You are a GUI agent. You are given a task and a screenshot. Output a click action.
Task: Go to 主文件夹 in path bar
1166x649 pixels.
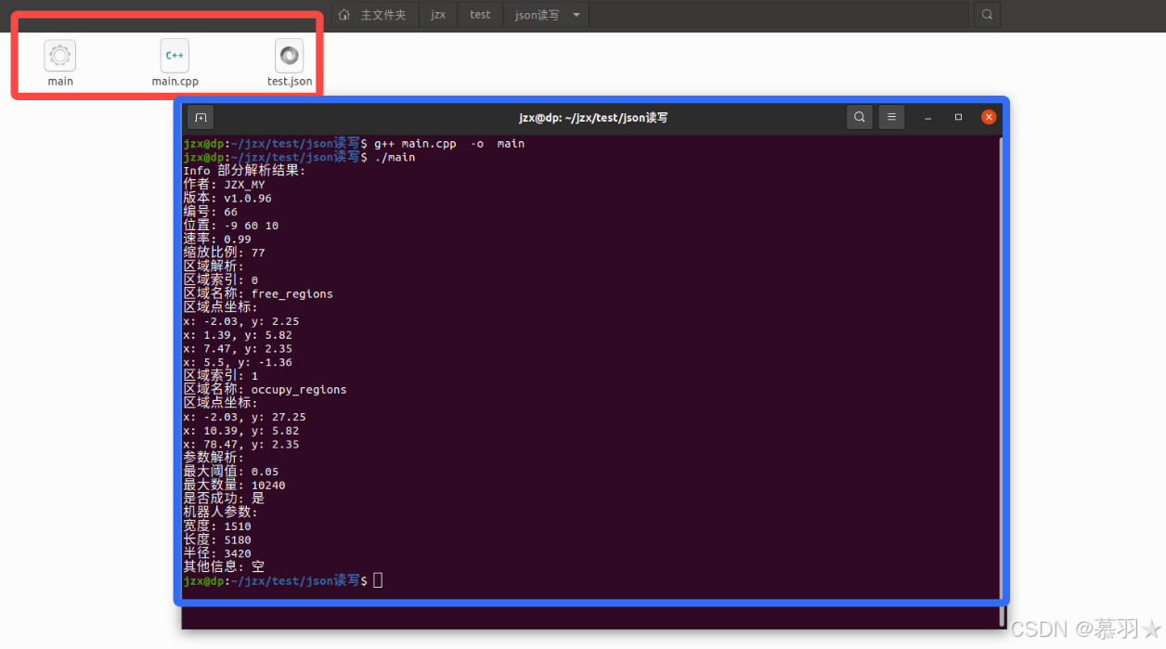(x=383, y=15)
